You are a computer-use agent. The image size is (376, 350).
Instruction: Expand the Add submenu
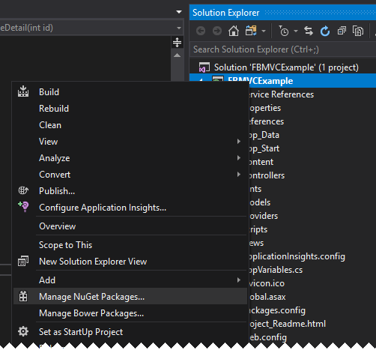[x=239, y=280]
